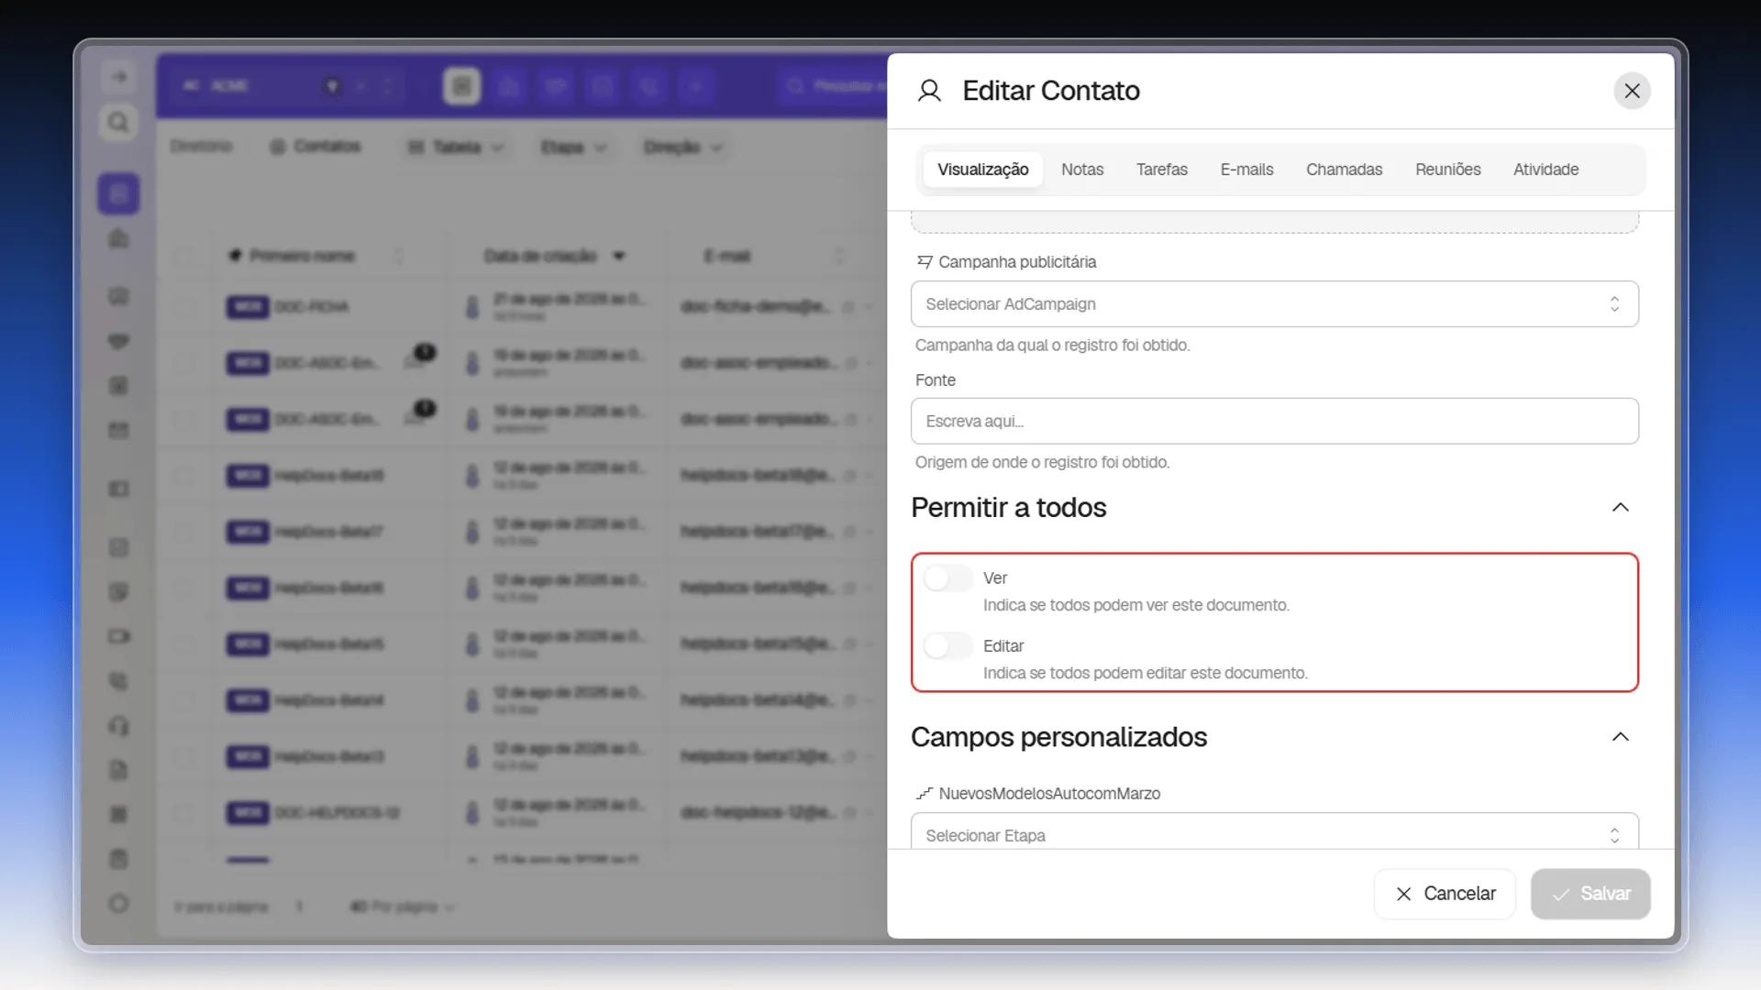Viewport: 1761px width, 990px height.
Task: Open the Por página rows dropdown
Action: (402, 907)
